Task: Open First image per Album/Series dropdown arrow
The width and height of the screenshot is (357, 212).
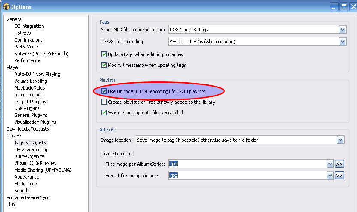Action: point(330,164)
